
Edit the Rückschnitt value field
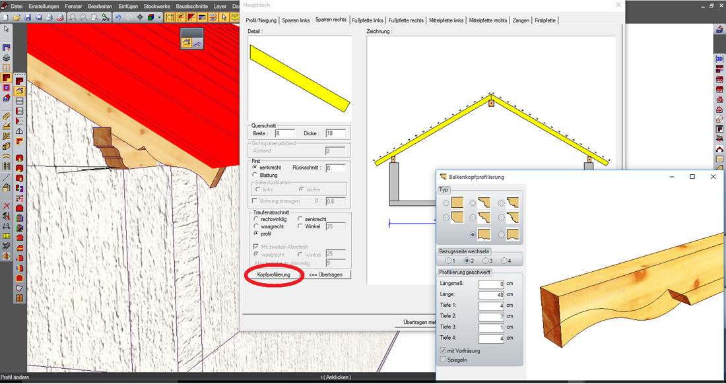(x=335, y=168)
